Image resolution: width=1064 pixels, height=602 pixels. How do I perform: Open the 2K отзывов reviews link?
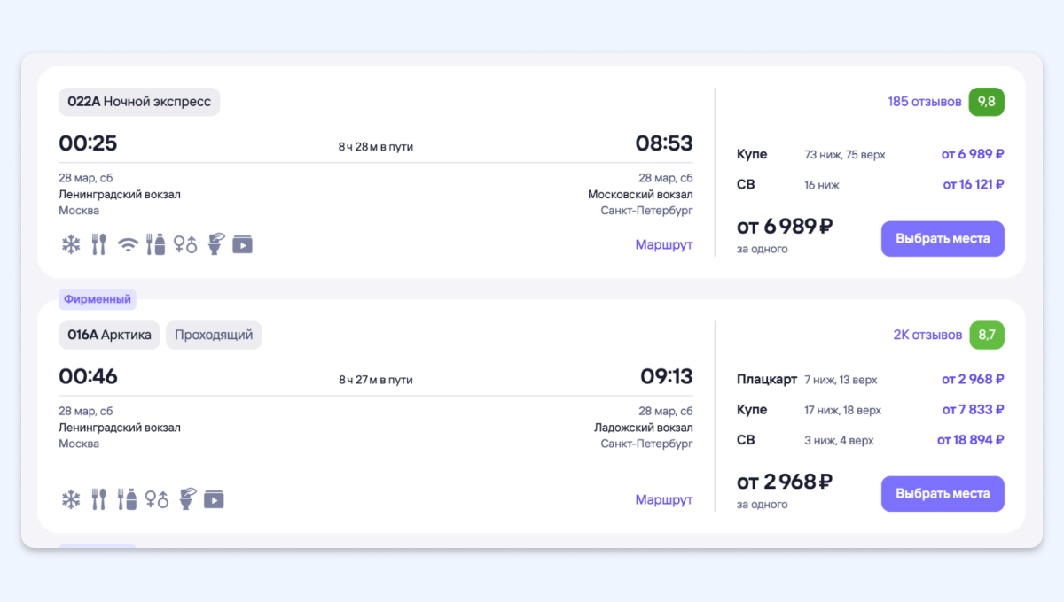pos(927,336)
